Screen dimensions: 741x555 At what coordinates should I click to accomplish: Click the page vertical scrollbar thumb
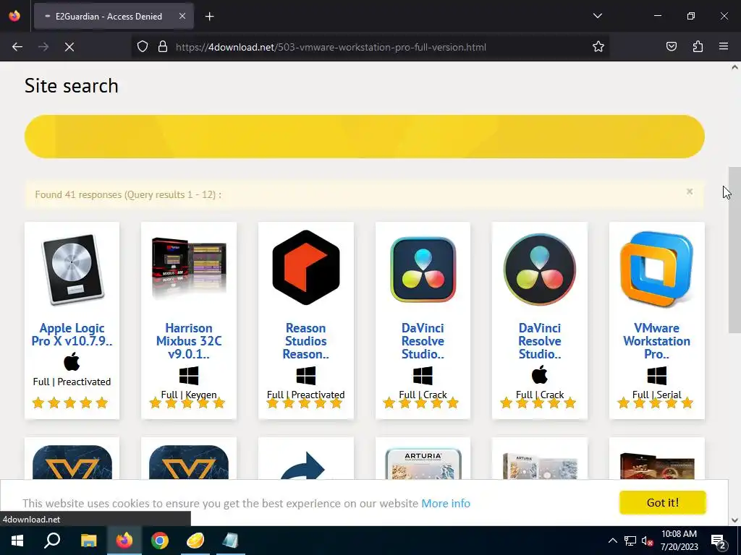(734, 249)
